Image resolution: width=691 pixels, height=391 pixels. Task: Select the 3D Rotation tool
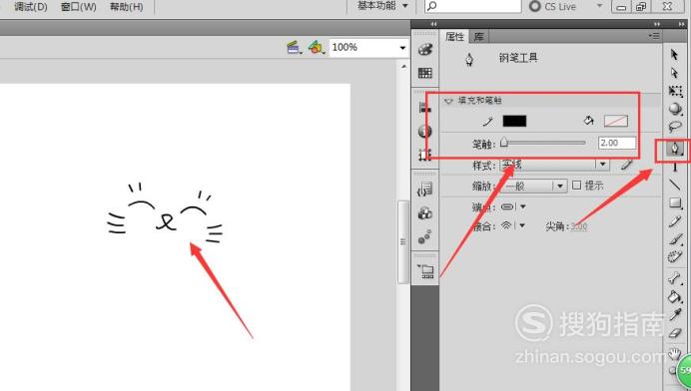pyautogui.click(x=675, y=109)
